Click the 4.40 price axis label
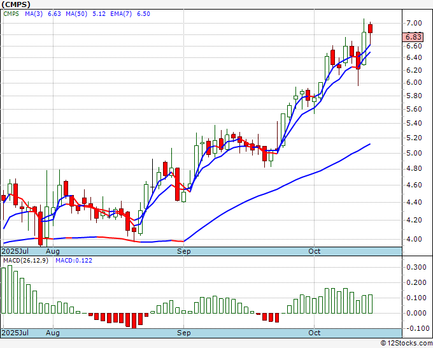 click(x=414, y=202)
